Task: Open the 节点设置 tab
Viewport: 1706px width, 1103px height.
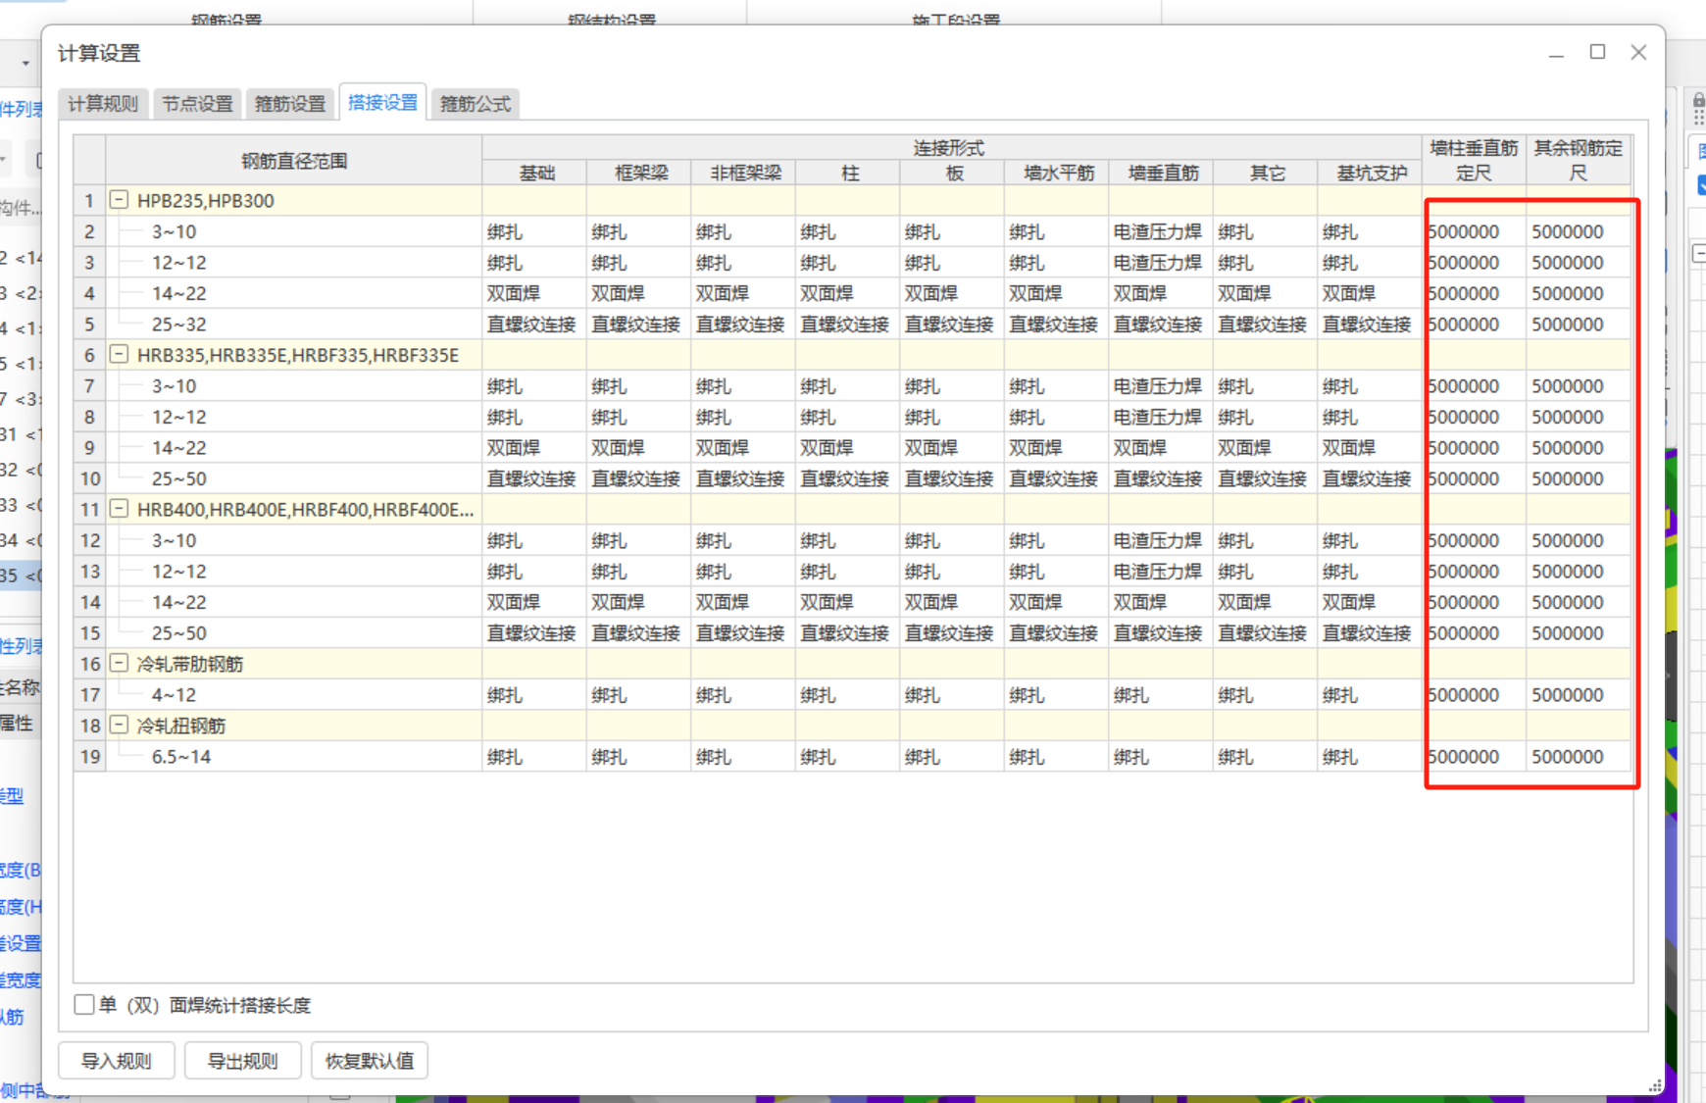Action: pos(197,104)
